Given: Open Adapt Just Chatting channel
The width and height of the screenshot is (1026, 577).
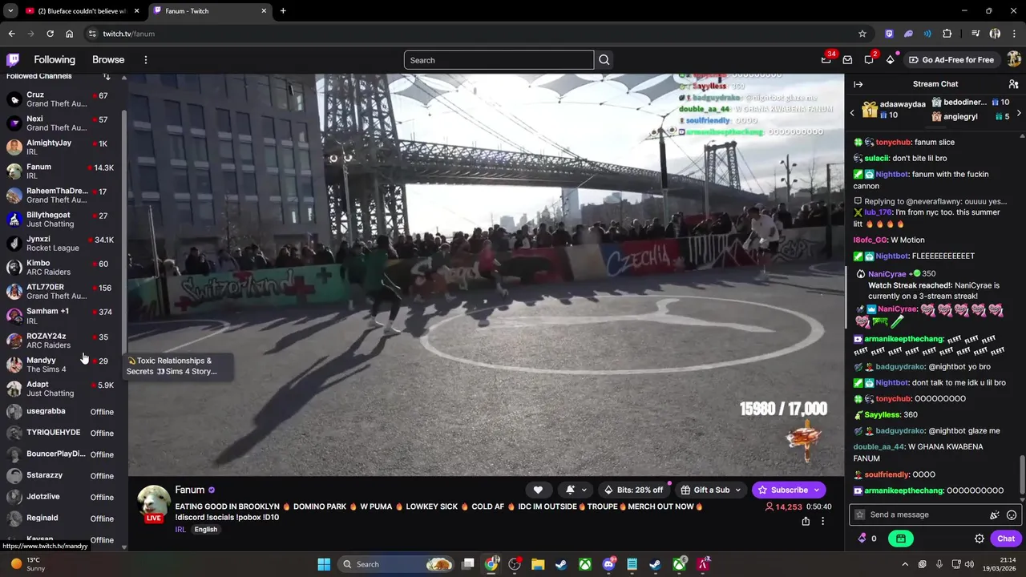Looking at the screenshot, I should tap(63, 389).
